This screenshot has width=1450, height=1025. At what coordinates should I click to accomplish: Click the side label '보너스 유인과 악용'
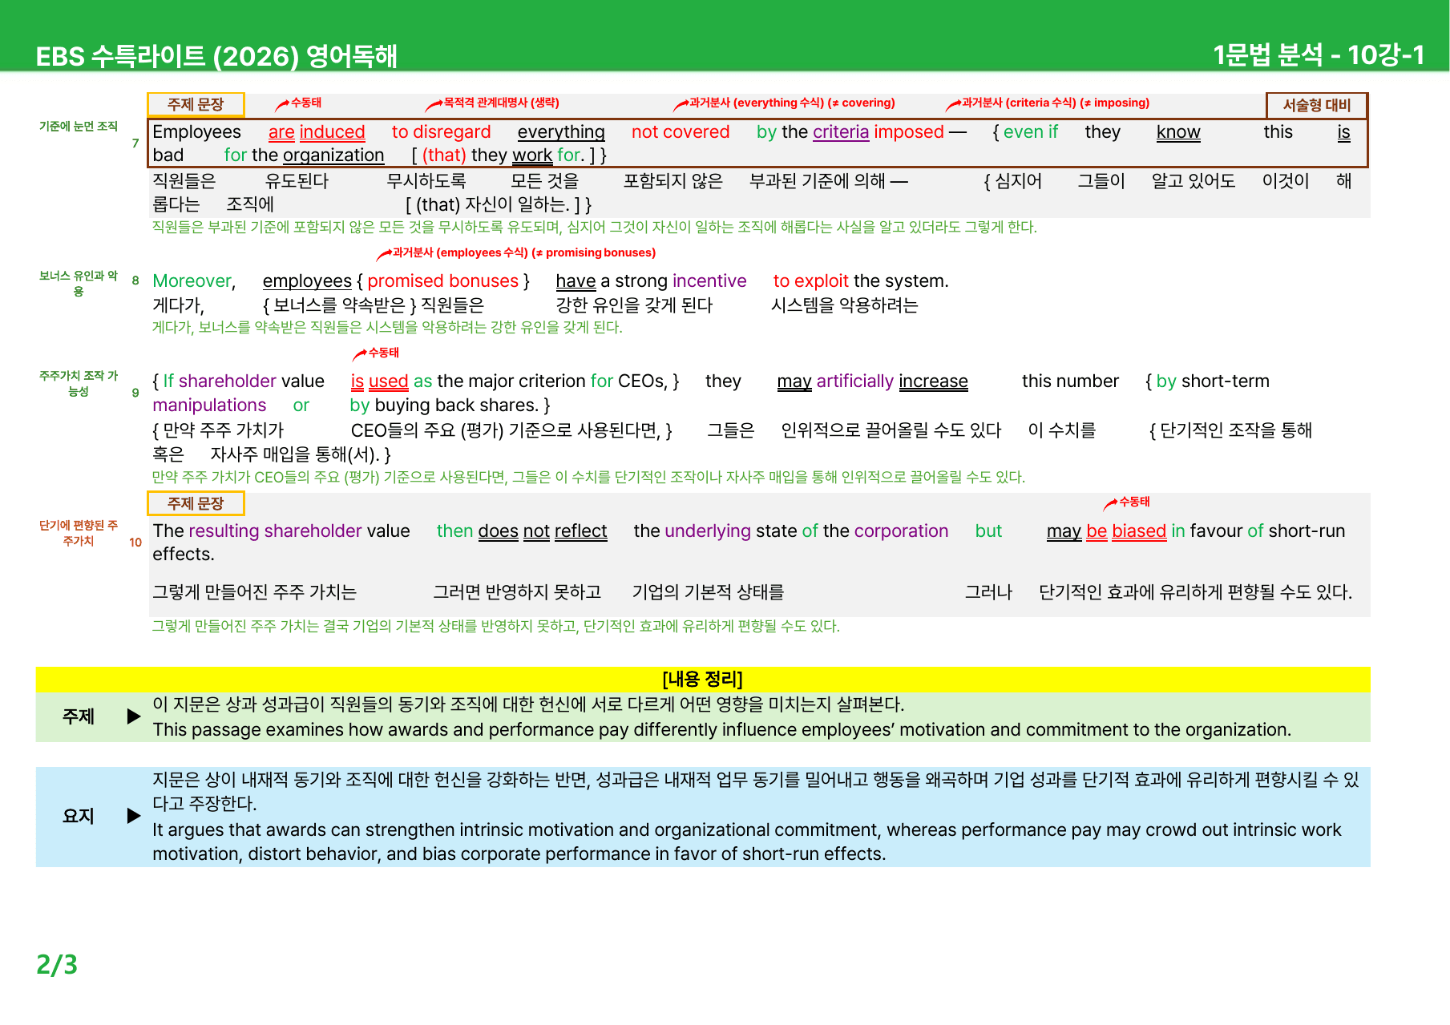coord(79,283)
